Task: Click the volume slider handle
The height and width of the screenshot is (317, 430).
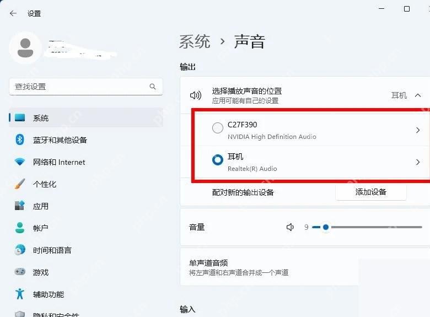Action: 326,227
